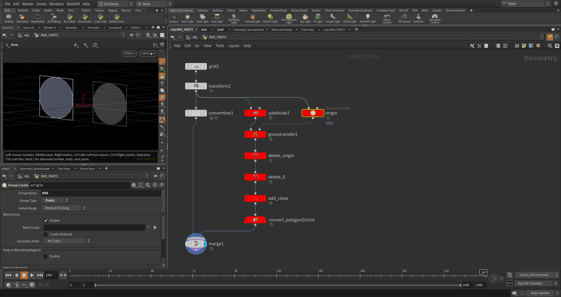
Task: Add a Spot Light from shelf
Action: click(203, 18)
